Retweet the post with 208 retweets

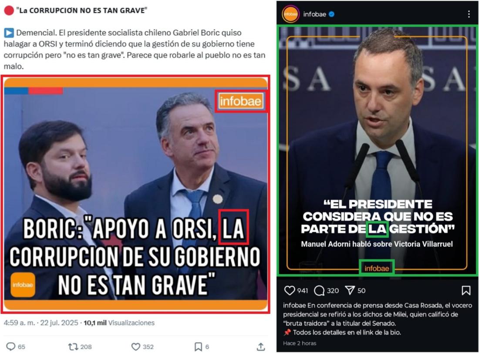coord(73,346)
